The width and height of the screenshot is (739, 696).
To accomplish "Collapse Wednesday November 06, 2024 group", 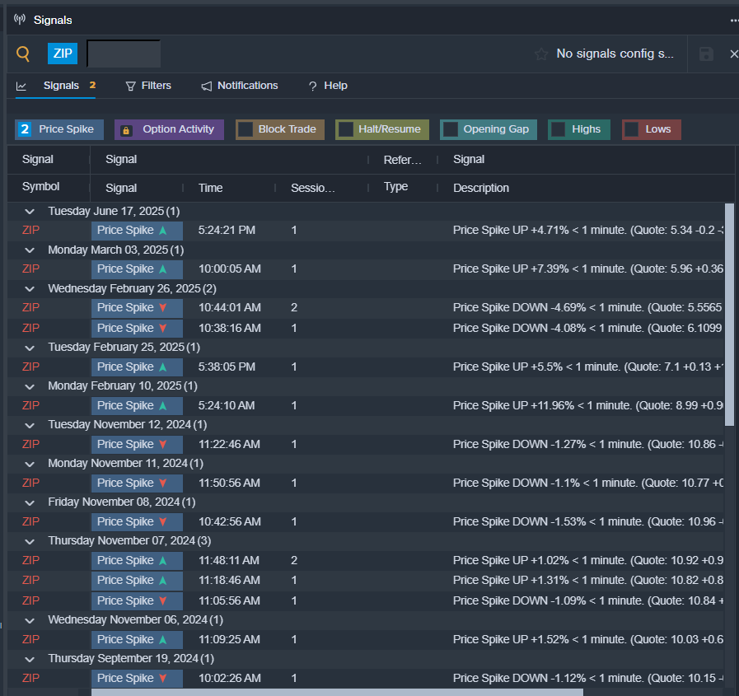I will click(x=30, y=620).
